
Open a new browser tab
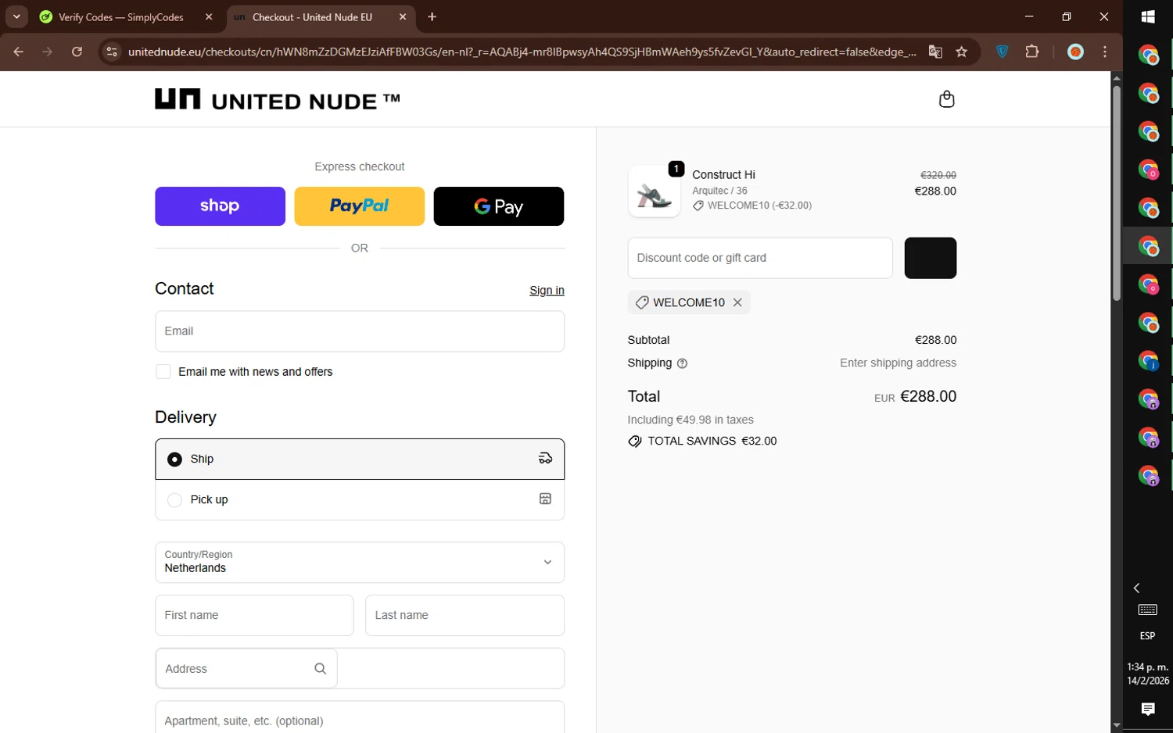pyautogui.click(x=432, y=16)
